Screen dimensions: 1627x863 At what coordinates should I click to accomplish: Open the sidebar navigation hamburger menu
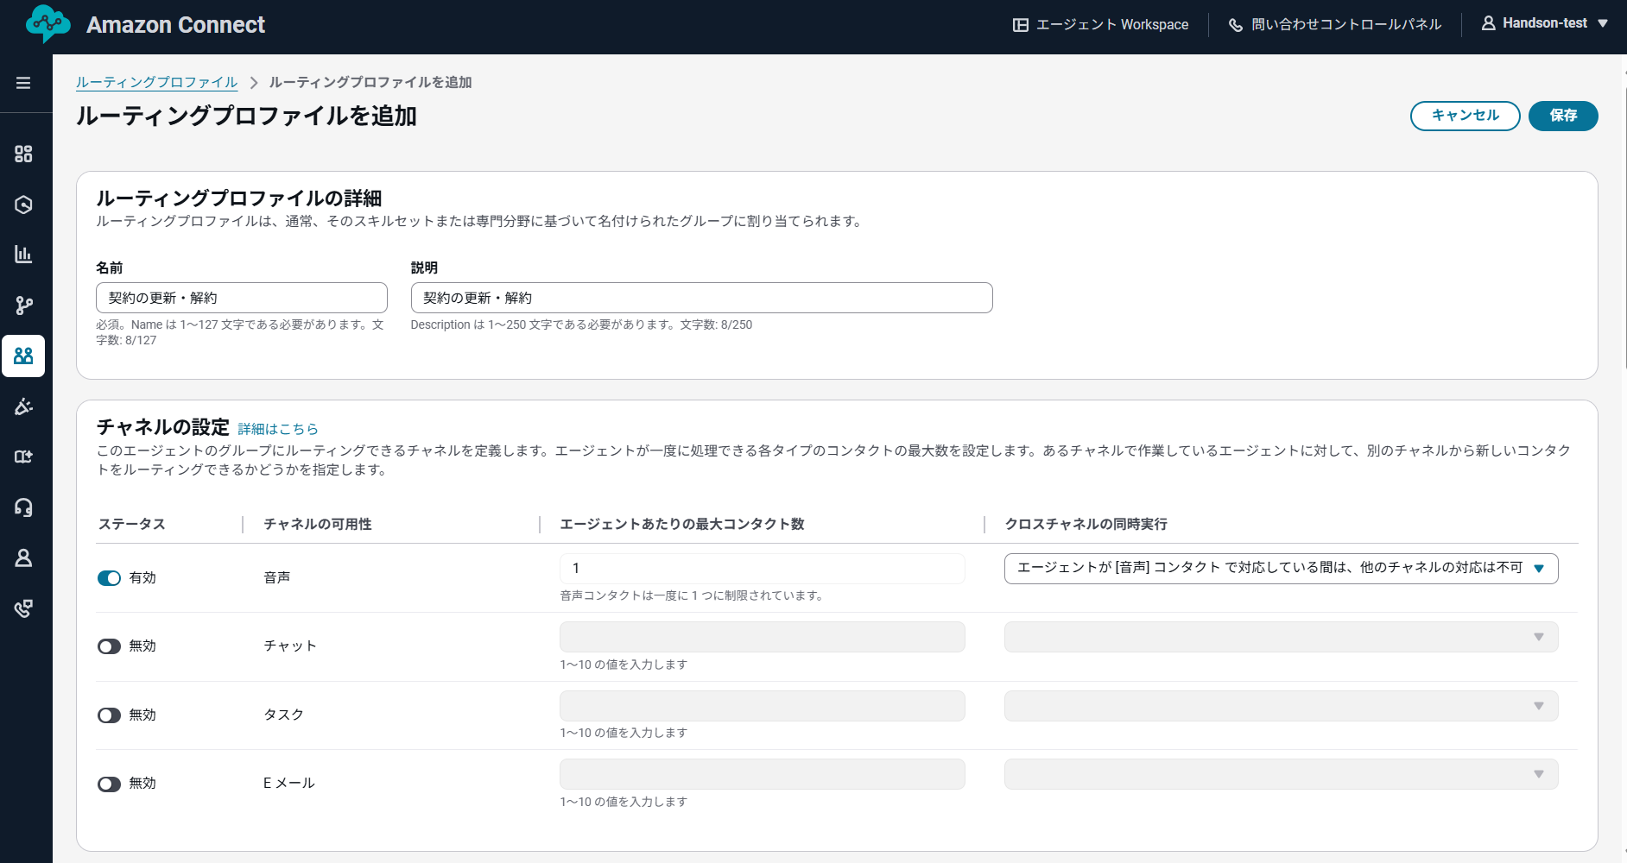point(23,82)
